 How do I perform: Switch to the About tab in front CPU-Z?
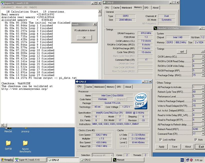point(128,87)
